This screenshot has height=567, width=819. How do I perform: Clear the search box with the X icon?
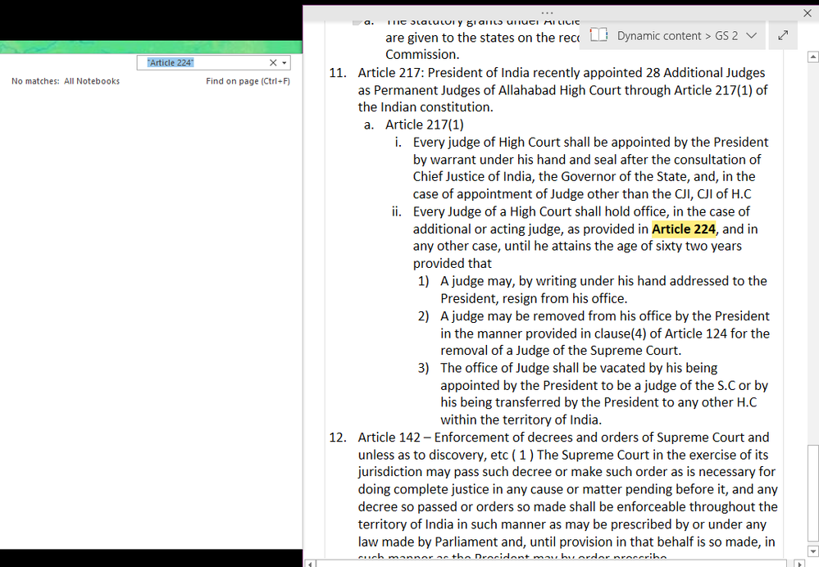(273, 62)
